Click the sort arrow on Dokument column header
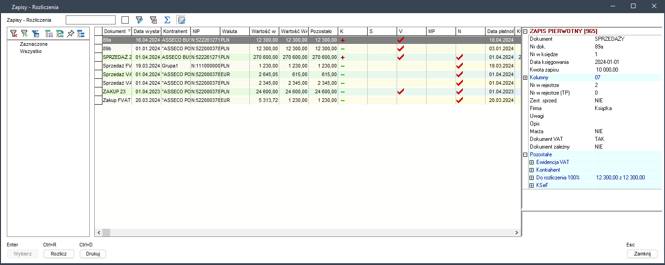665x265 pixels. (x=129, y=31)
